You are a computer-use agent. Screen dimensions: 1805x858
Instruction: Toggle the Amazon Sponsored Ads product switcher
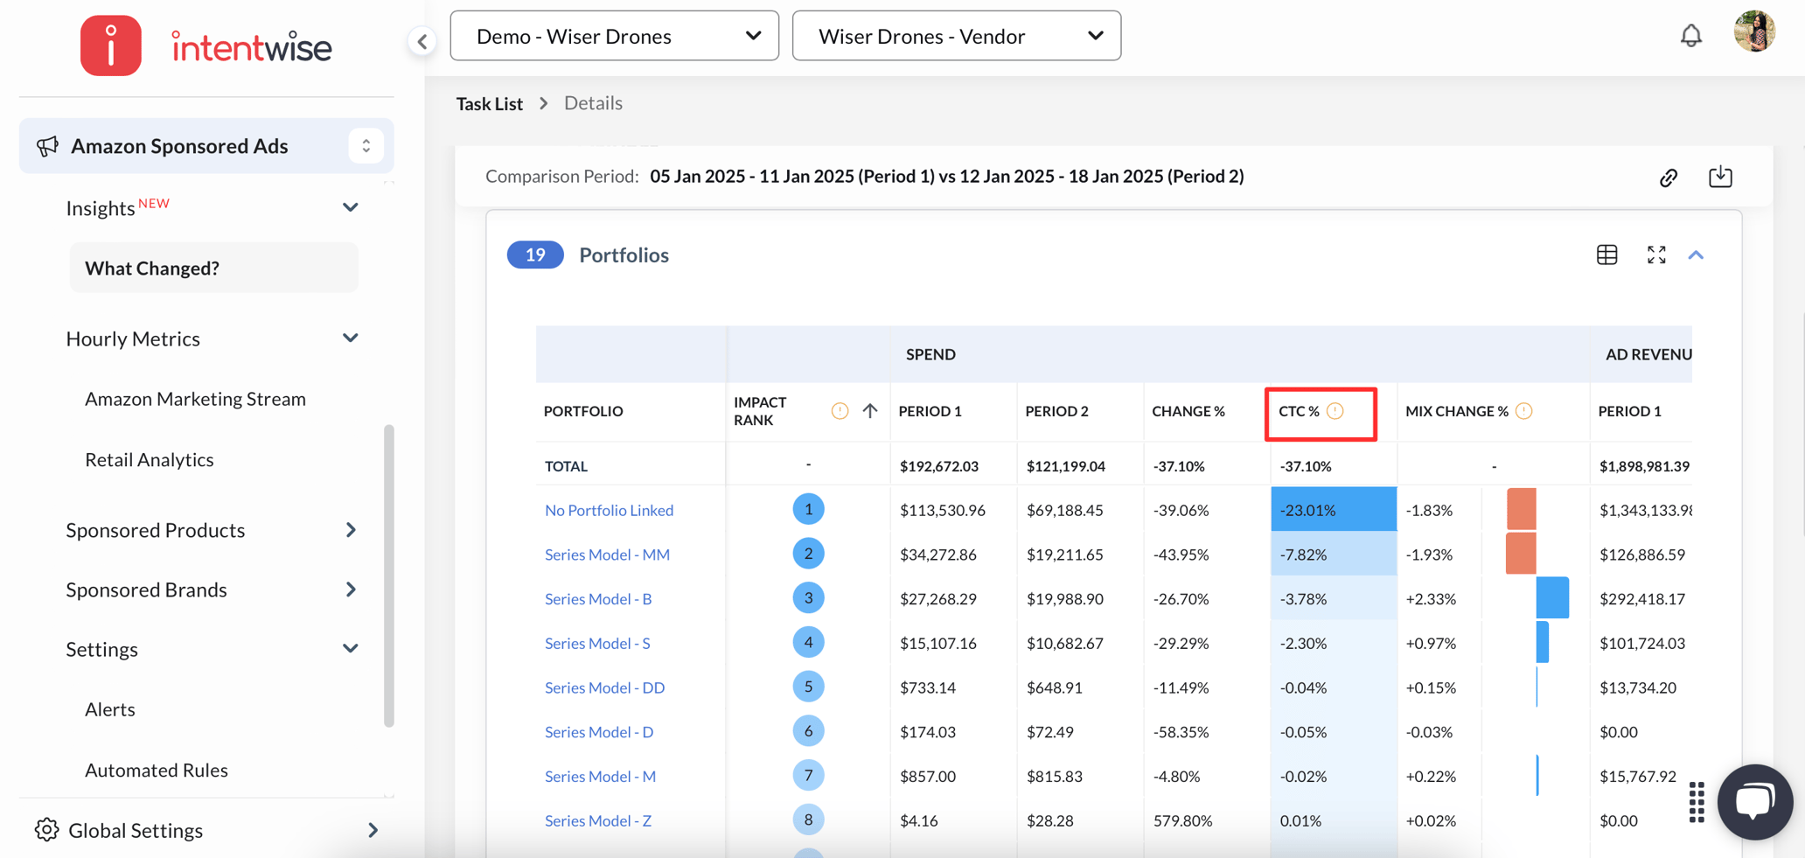pyautogui.click(x=366, y=146)
